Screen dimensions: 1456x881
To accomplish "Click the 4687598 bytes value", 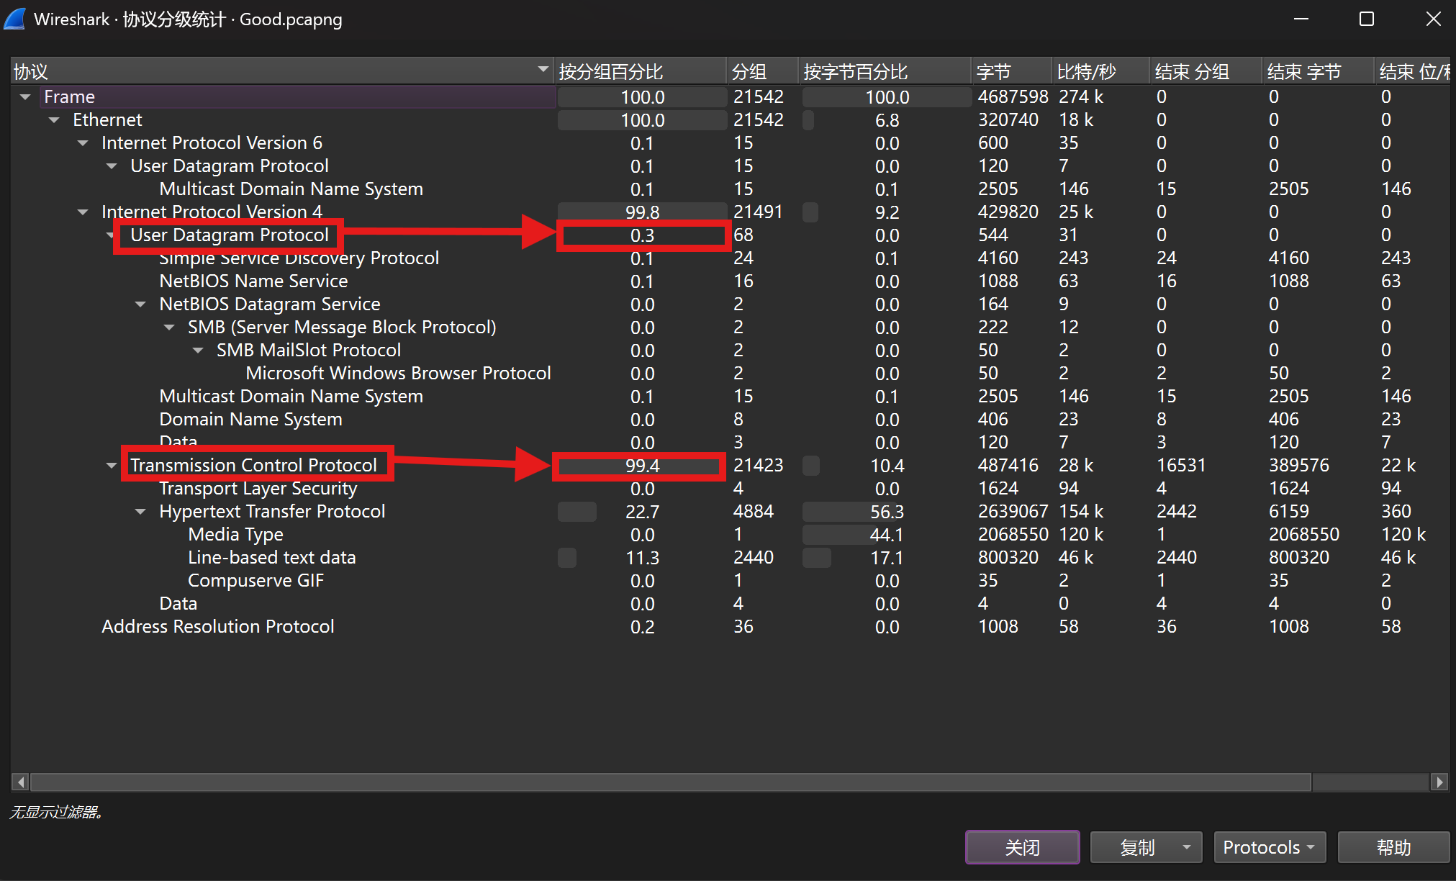I will [1013, 96].
